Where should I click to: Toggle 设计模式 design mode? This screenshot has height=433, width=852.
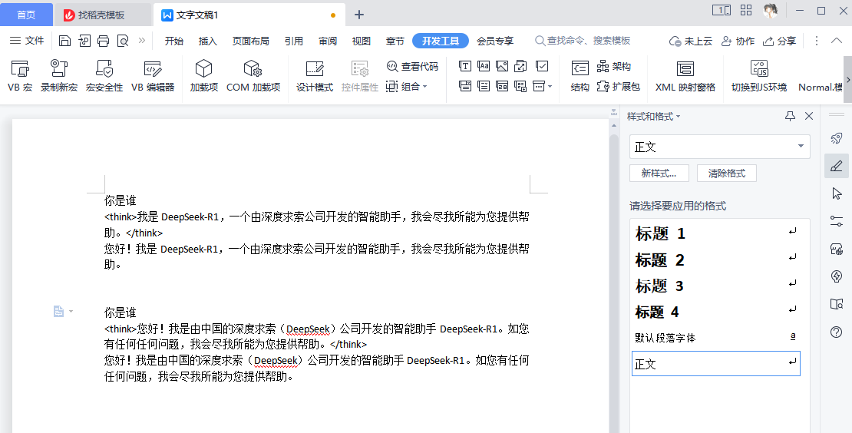pyautogui.click(x=315, y=75)
